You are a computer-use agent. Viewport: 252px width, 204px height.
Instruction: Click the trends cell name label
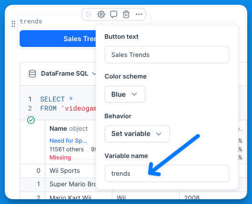[x=31, y=22]
